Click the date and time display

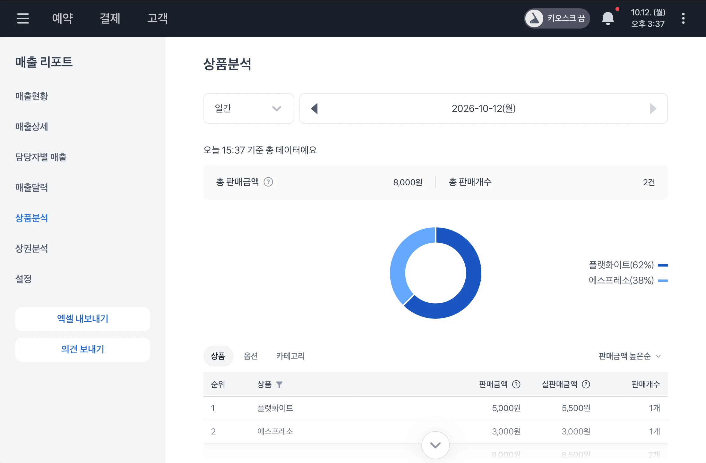click(x=648, y=18)
